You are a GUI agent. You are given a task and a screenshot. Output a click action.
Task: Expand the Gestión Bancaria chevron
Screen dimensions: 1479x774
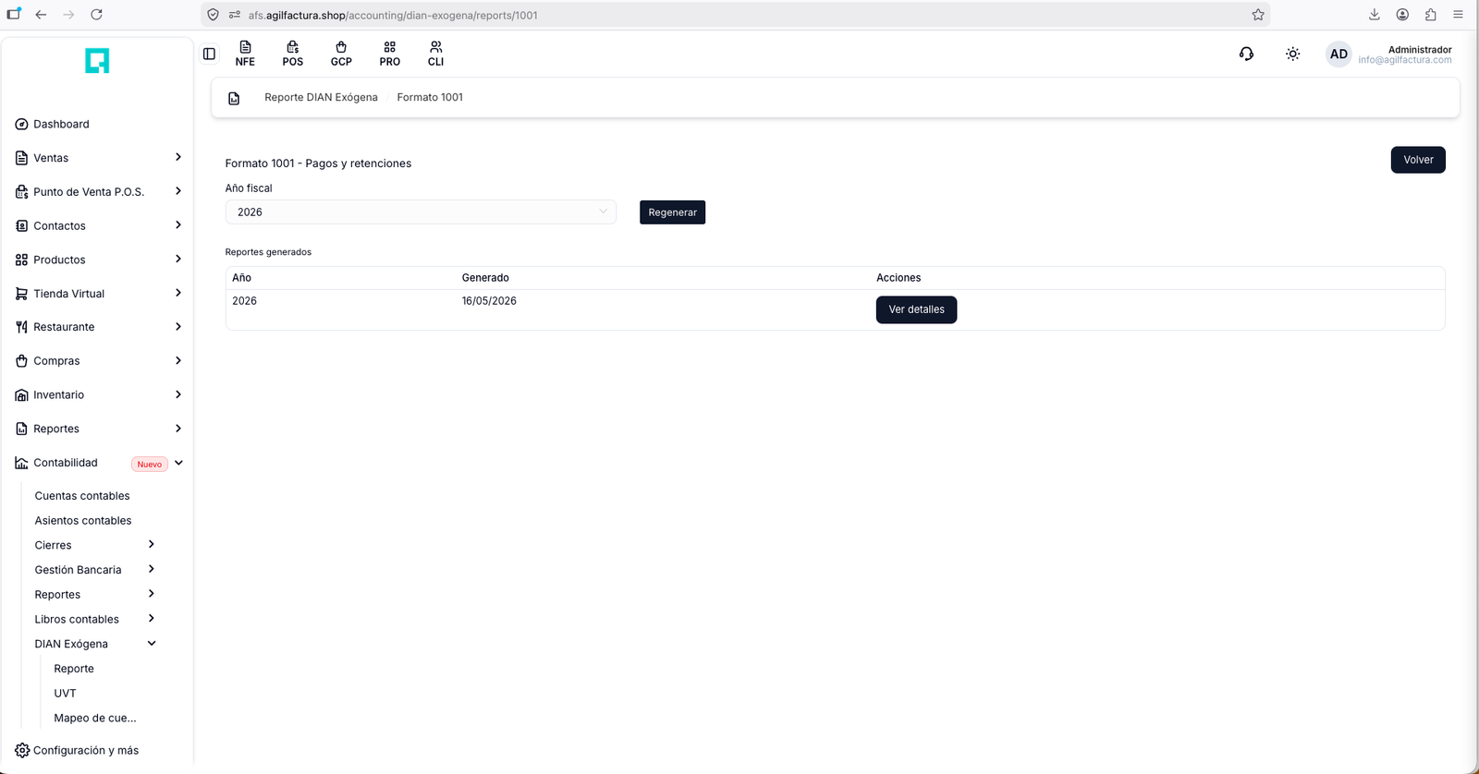coord(152,569)
